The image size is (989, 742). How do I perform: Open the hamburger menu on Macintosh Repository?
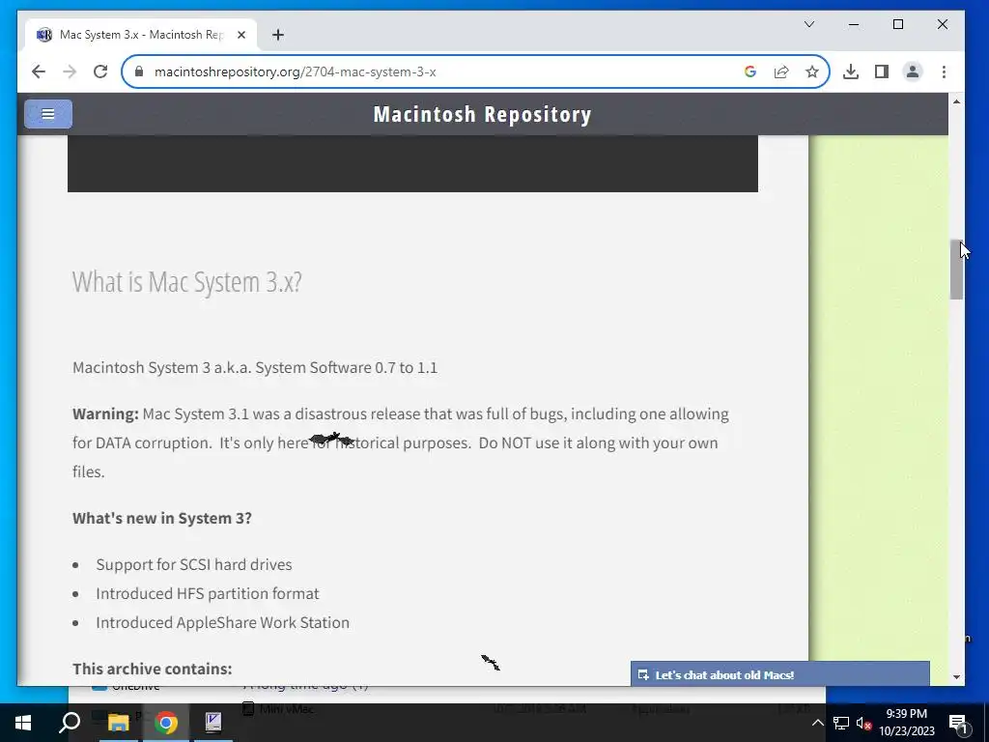pyautogui.click(x=48, y=114)
